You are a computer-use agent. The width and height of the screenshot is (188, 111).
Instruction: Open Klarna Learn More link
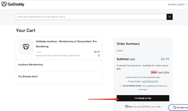pos(163,72)
